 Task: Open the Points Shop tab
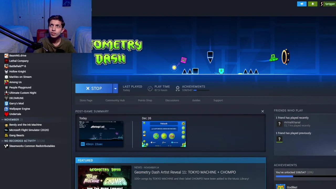(x=145, y=100)
